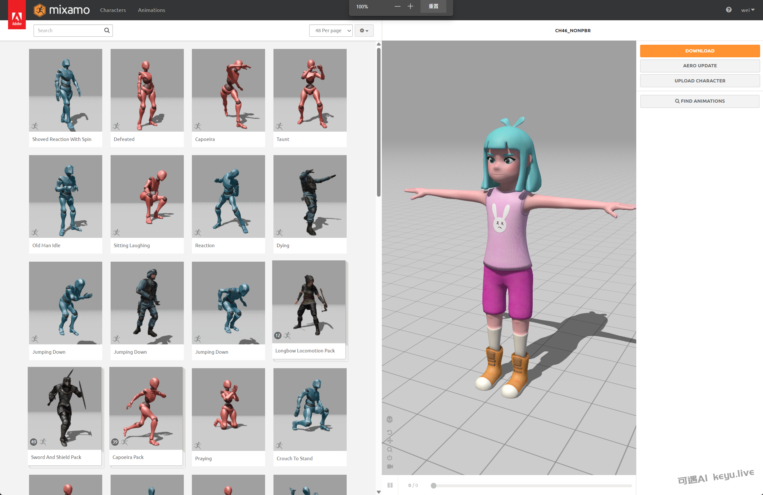Select the pan move arrows icon
The height and width of the screenshot is (495, 763).
[390, 441]
